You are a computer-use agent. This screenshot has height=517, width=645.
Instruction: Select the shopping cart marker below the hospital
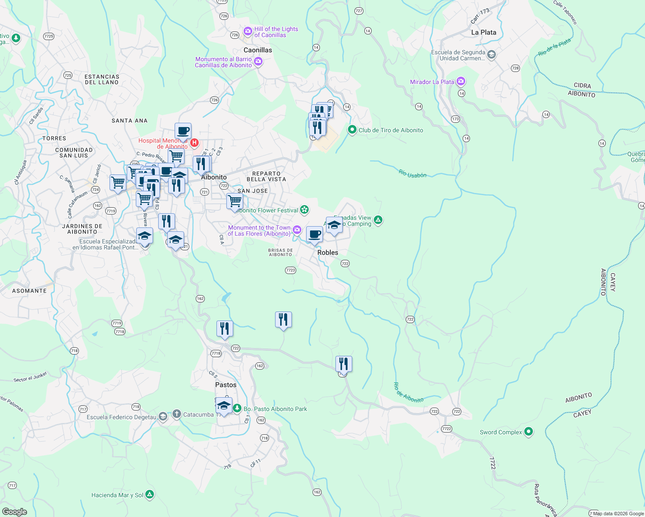click(176, 157)
